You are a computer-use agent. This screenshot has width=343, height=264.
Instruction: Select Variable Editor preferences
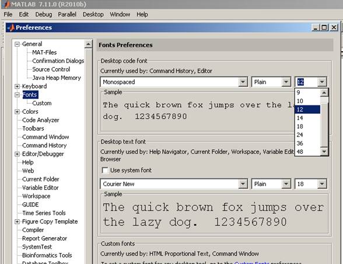(x=40, y=188)
